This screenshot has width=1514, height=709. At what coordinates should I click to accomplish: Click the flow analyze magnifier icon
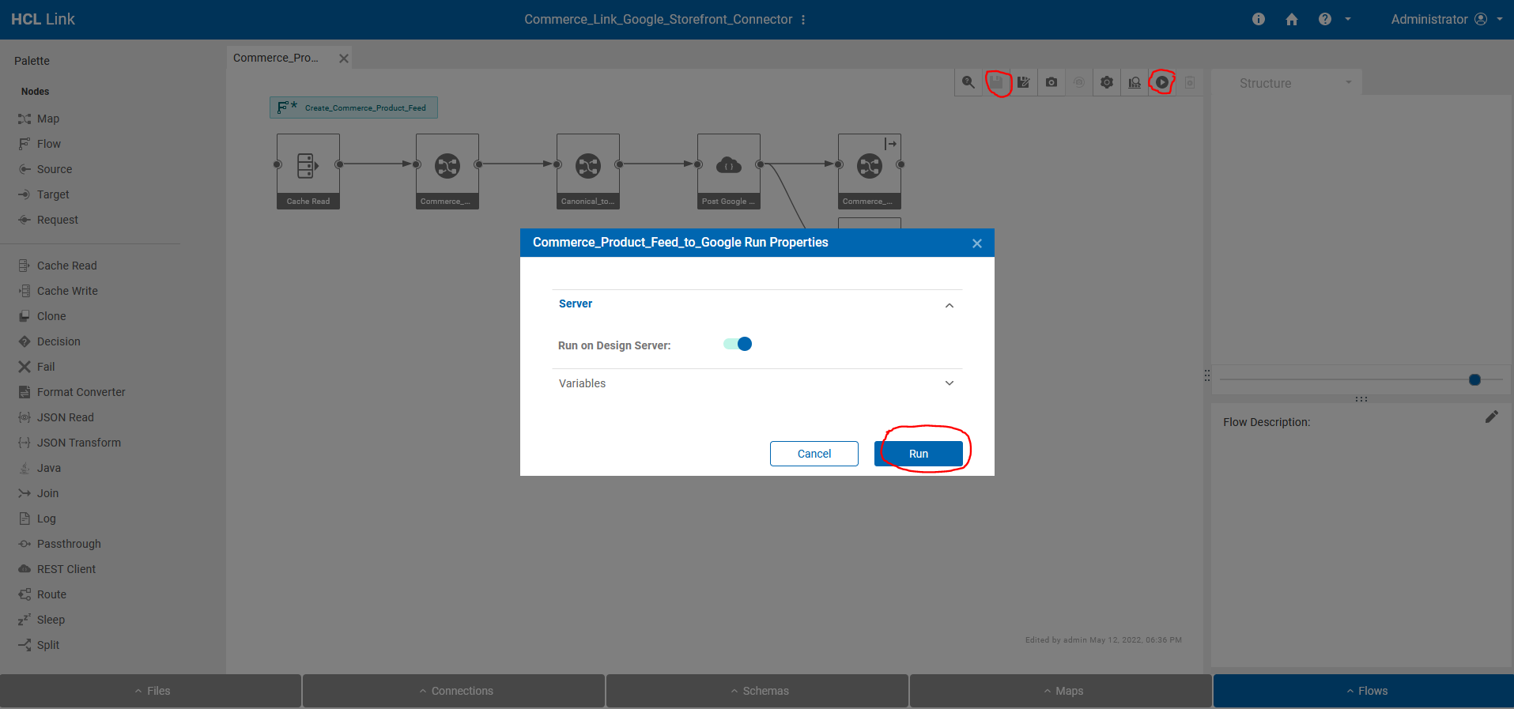968,82
